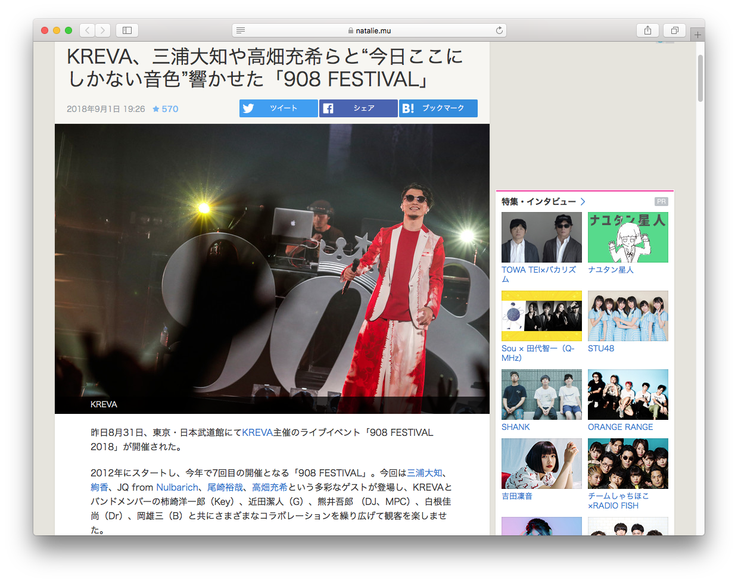Go back with Safari's back arrow
Image resolution: width=738 pixels, height=583 pixels.
pos(88,30)
